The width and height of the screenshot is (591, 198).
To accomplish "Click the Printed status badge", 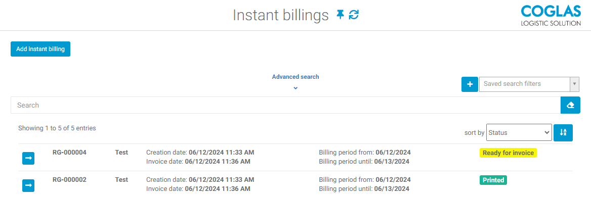I will [493, 180].
